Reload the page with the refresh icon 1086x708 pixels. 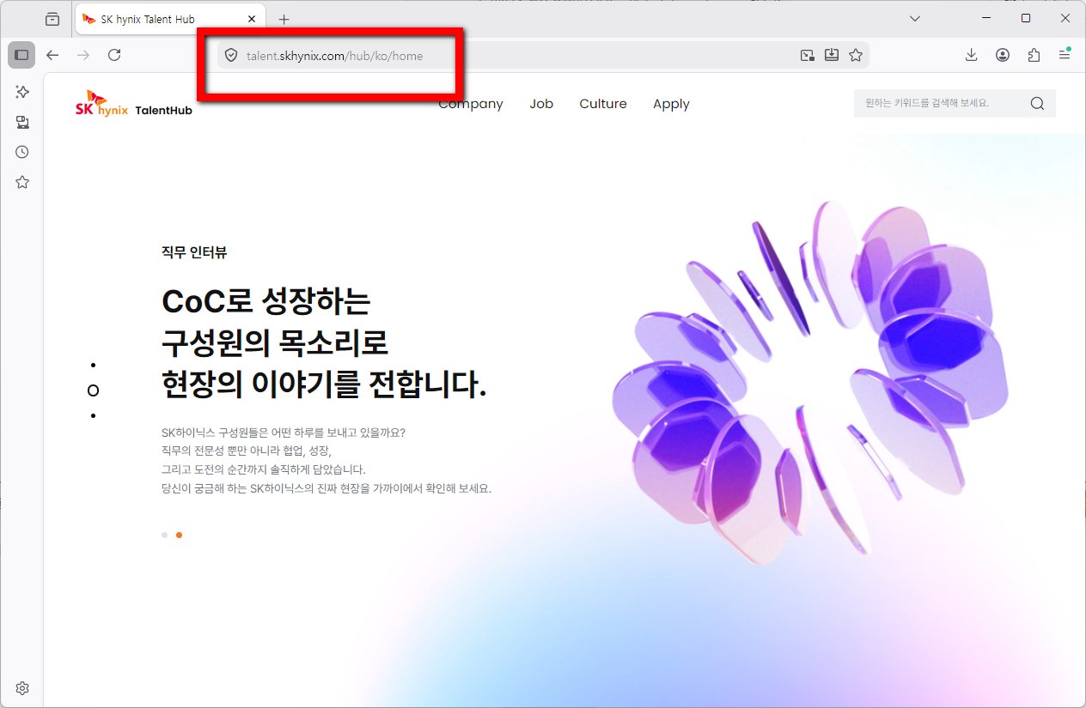point(113,55)
